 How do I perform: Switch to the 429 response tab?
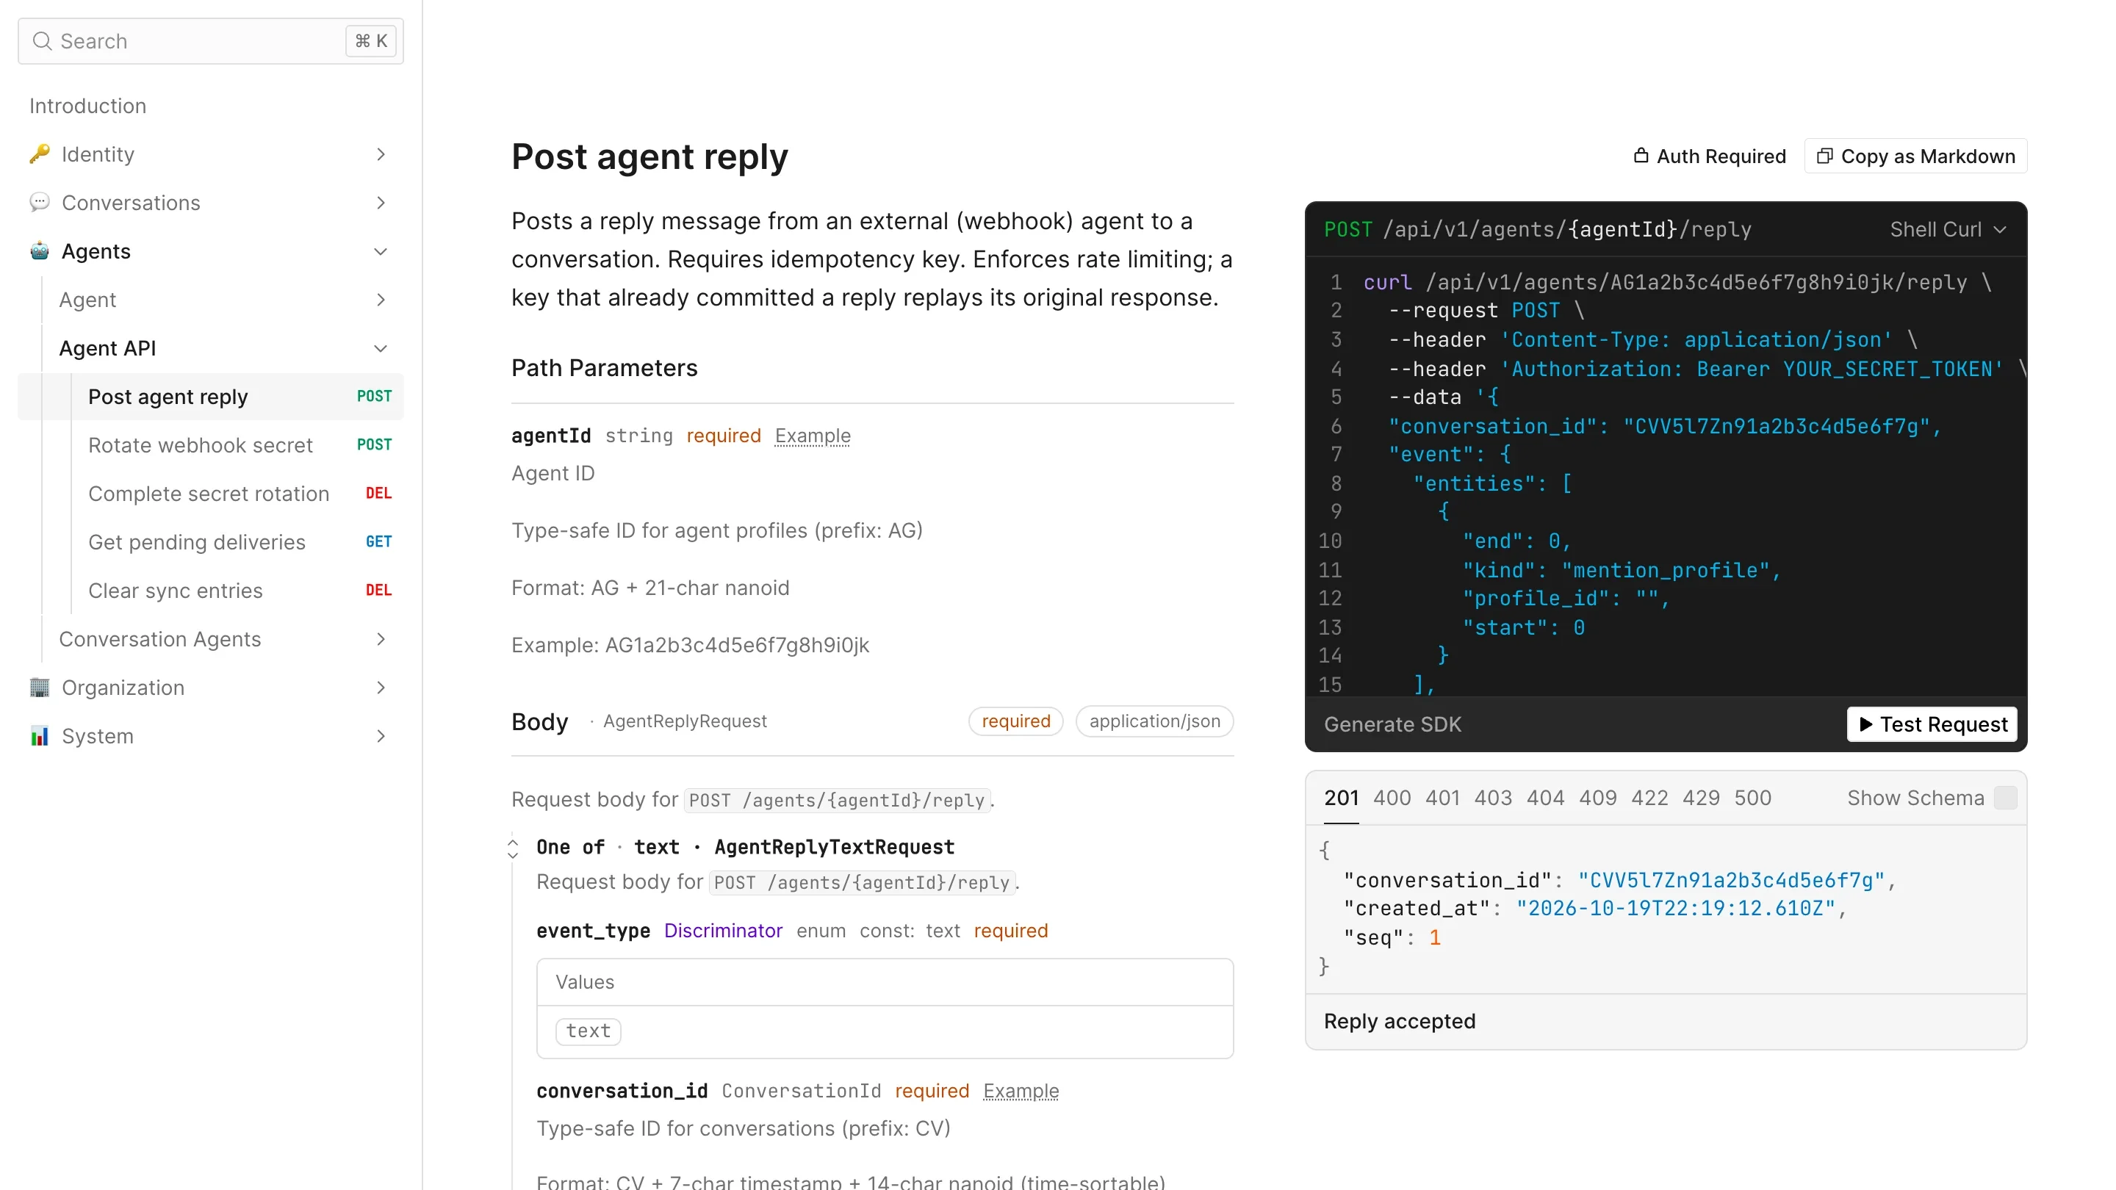coord(1700,798)
